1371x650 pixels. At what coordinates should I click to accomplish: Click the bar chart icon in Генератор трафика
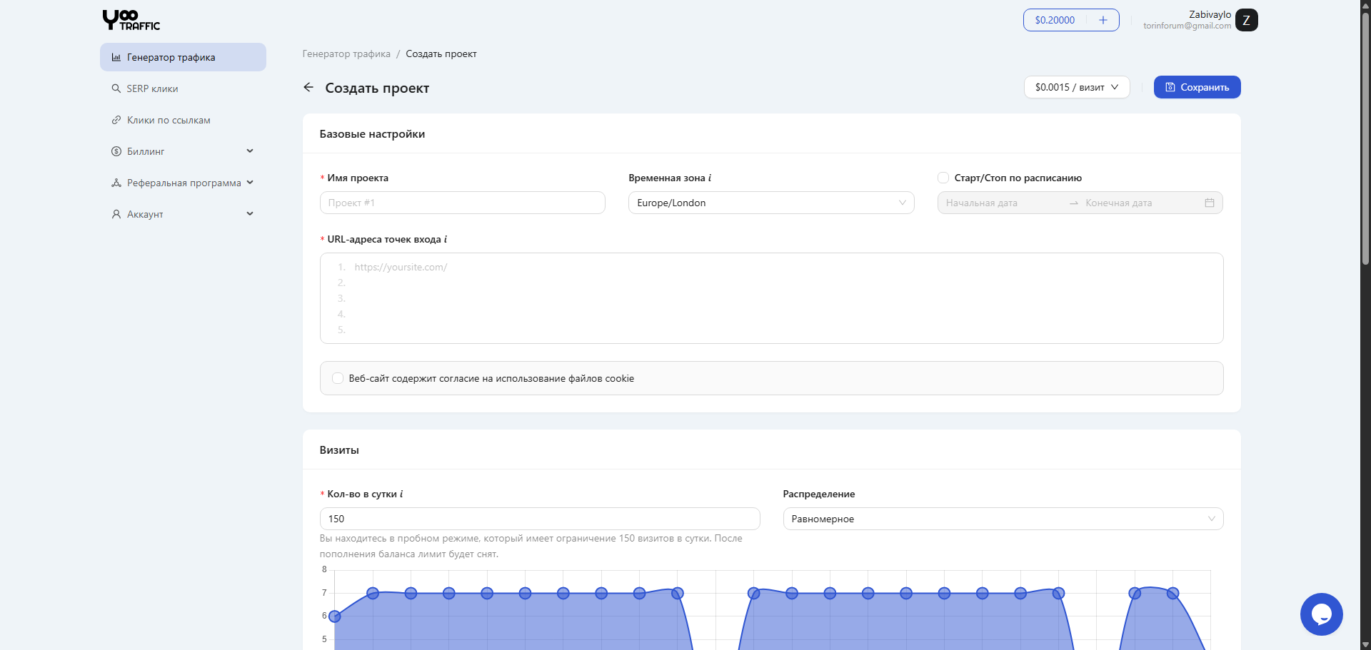pos(116,57)
